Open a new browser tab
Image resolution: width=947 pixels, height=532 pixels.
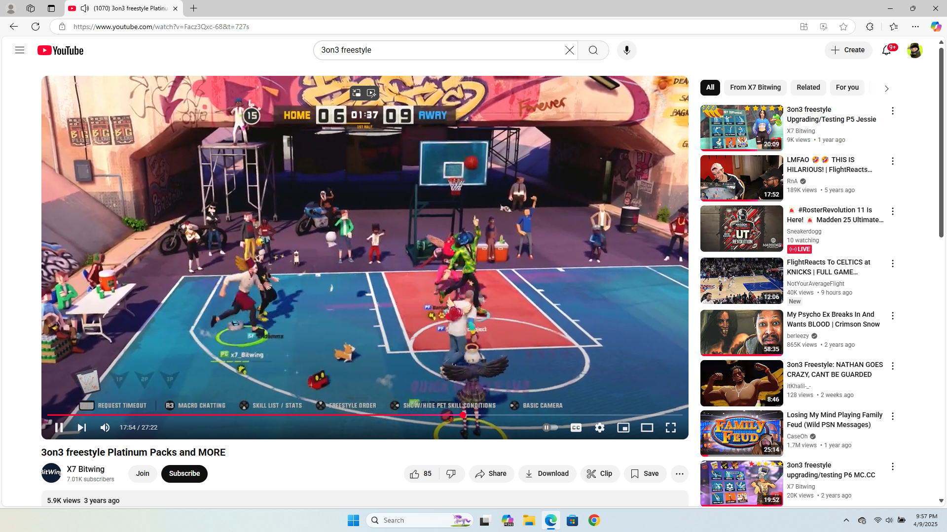pyautogui.click(x=194, y=8)
